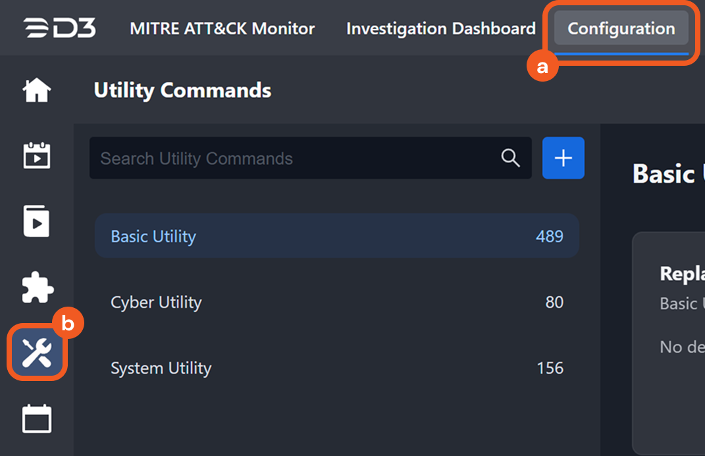Open the calendar with play symbol icon

point(37,156)
